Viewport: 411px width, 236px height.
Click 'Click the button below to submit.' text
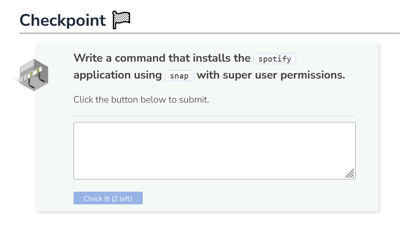point(141,100)
